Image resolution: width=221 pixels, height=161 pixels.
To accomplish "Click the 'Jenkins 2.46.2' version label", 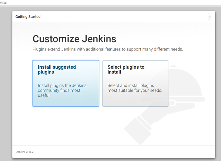I will [25, 152].
